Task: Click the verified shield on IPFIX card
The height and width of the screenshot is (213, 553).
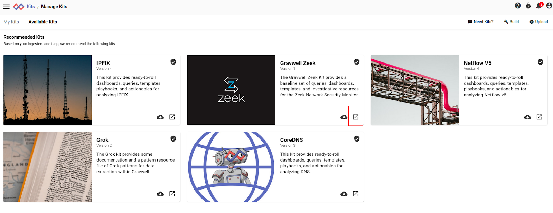Action: [x=173, y=62]
